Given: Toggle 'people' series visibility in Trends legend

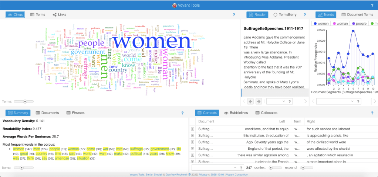Looking at the screenshot, I should point(359,24).
